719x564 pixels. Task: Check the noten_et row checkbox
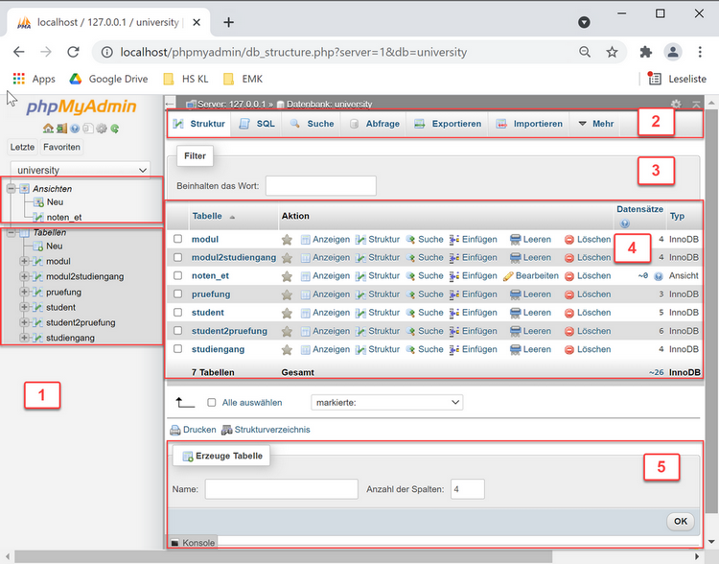[178, 276]
